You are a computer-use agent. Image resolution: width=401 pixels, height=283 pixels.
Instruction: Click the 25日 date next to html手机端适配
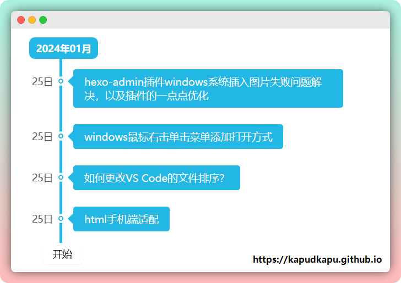pos(42,219)
